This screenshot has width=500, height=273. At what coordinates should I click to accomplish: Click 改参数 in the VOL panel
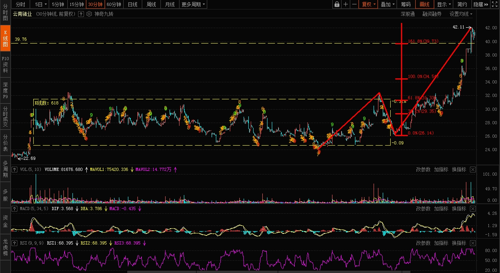tap(423, 169)
